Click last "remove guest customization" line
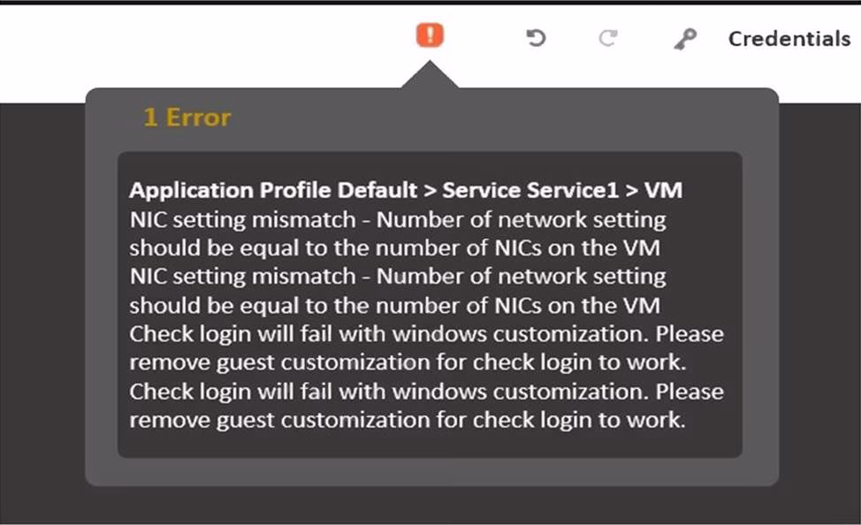The image size is (861, 525). tap(407, 420)
